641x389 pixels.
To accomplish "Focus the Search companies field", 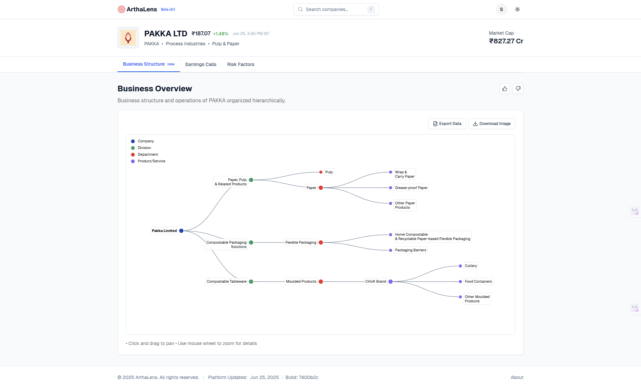I will [336, 9].
